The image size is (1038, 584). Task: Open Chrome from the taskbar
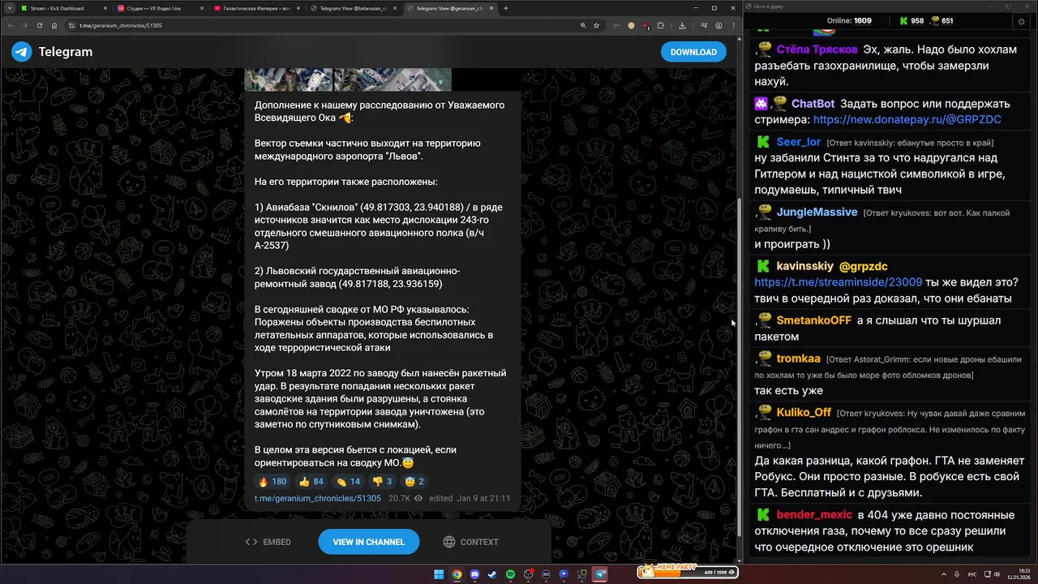pyautogui.click(x=457, y=574)
